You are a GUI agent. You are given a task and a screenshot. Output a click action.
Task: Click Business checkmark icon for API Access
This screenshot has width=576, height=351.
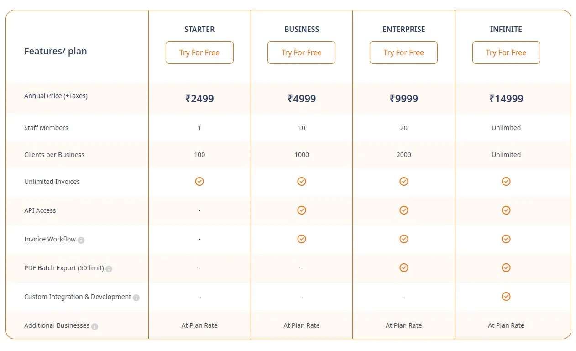[x=302, y=210]
